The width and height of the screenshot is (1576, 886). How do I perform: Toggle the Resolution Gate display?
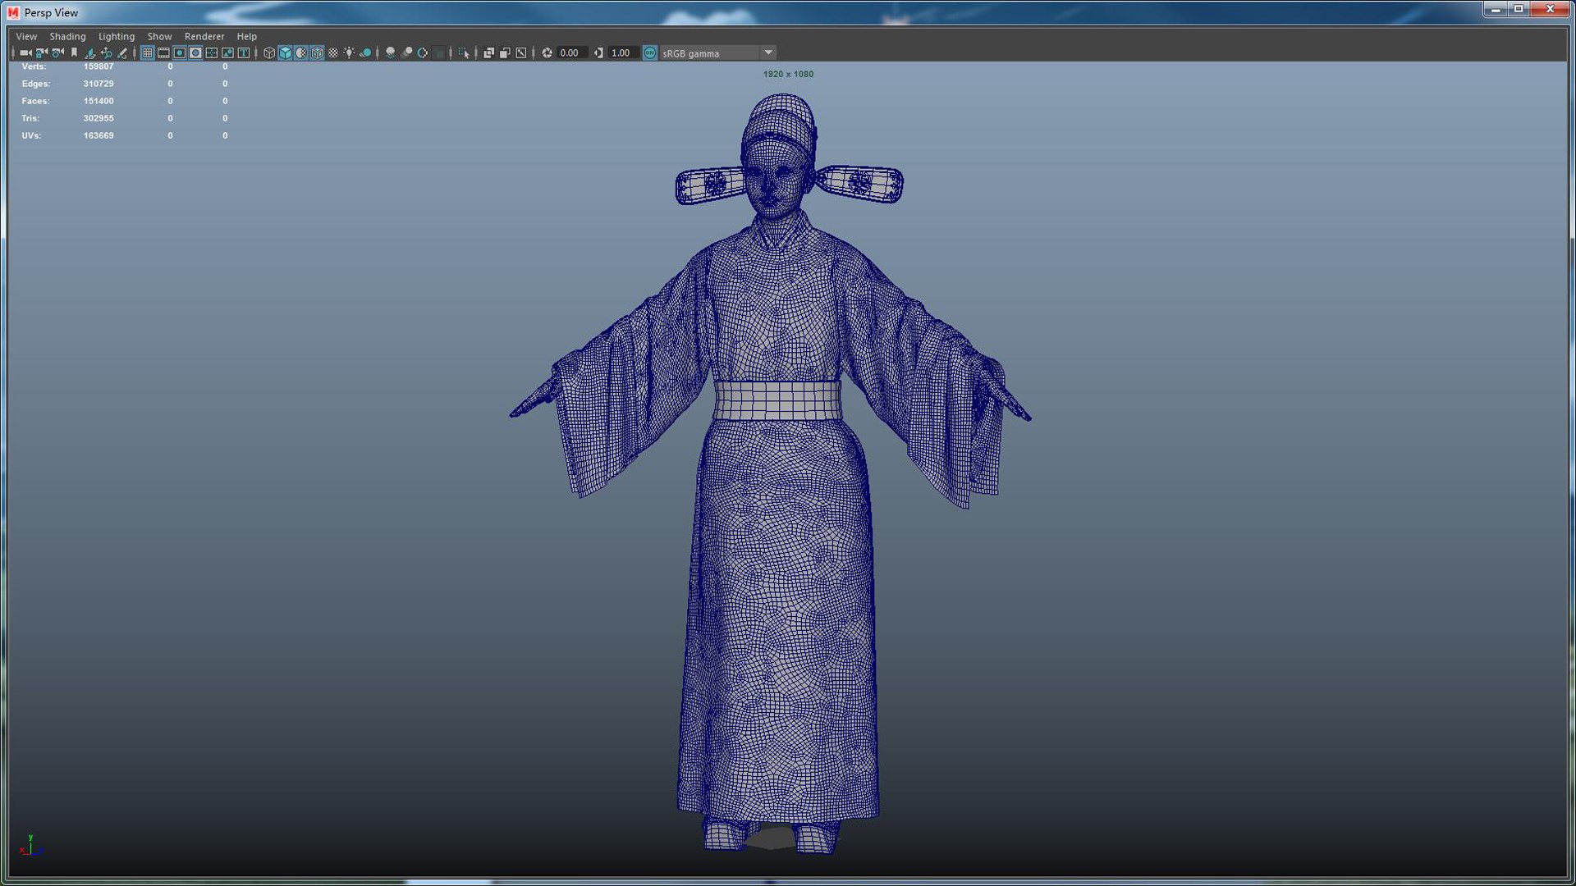click(x=180, y=53)
